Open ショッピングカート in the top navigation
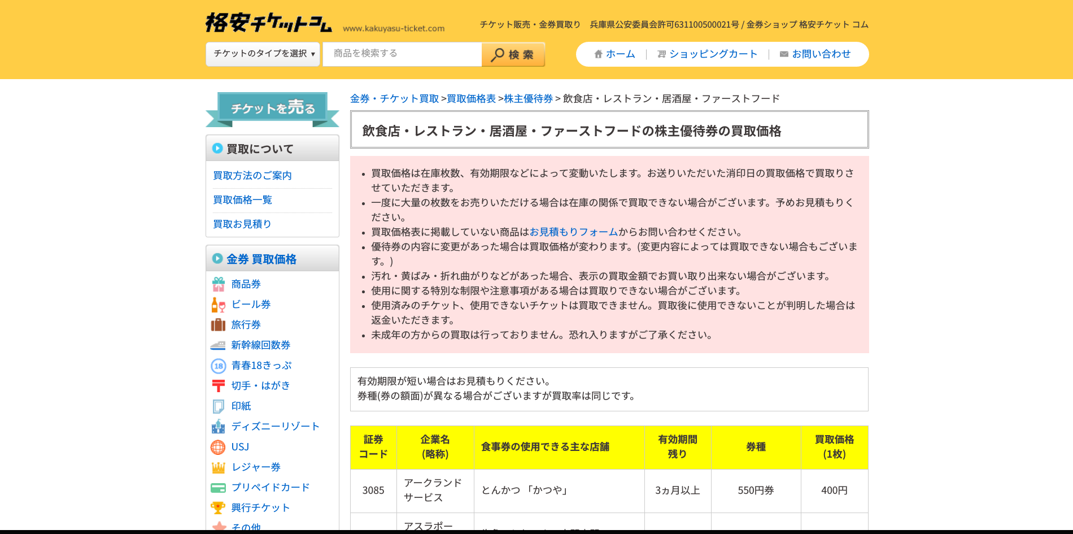This screenshot has width=1073, height=534. click(707, 54)
